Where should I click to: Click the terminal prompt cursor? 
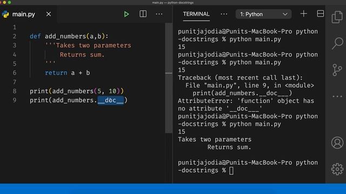point(231,170)
